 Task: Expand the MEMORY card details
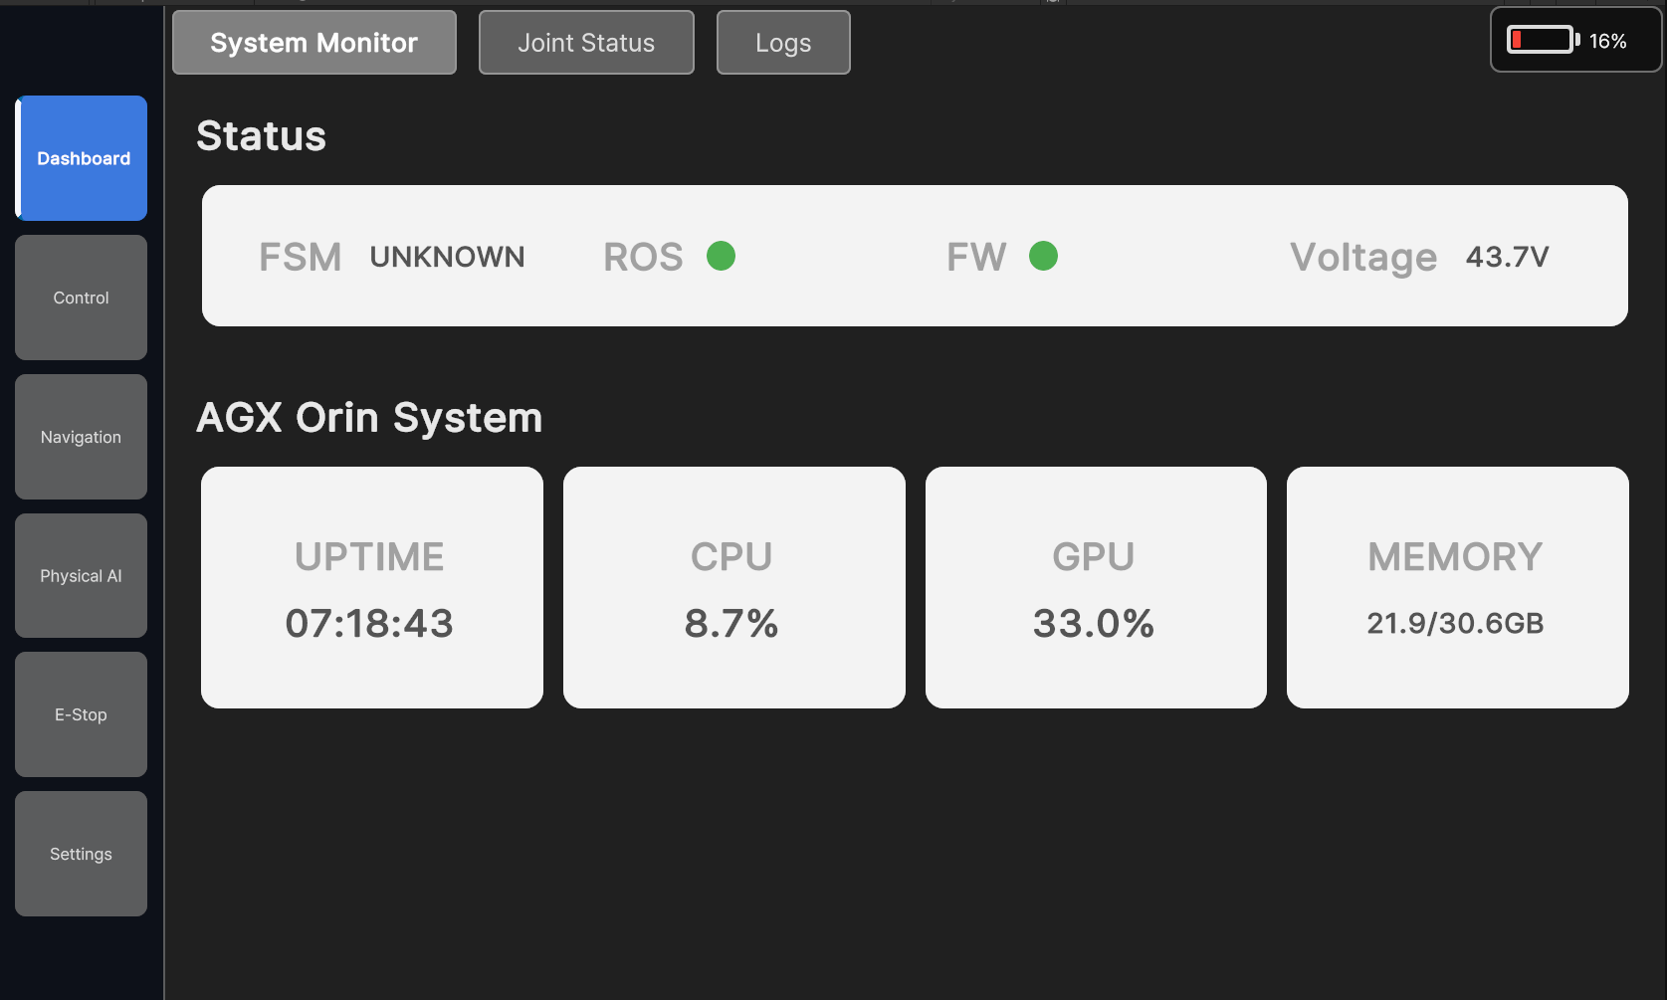click(1455, 587)
